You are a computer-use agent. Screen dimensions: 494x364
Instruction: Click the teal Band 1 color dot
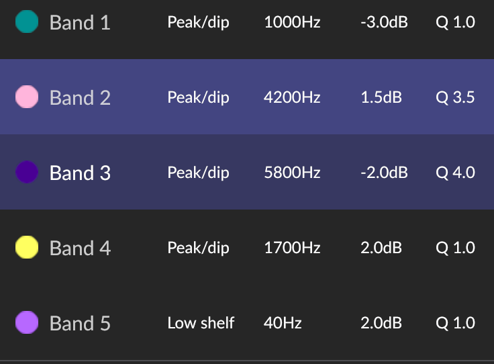[x=27, y=22]
